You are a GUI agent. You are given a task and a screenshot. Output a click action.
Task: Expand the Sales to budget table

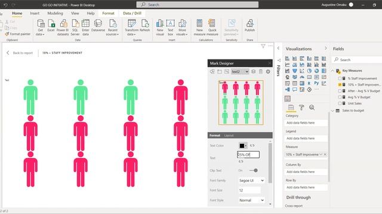[333, 111]
